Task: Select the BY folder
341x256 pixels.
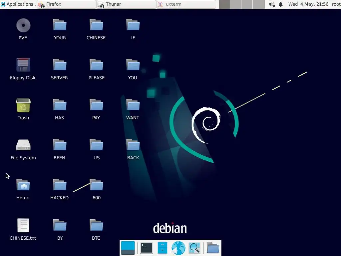Action: (60, 225)
